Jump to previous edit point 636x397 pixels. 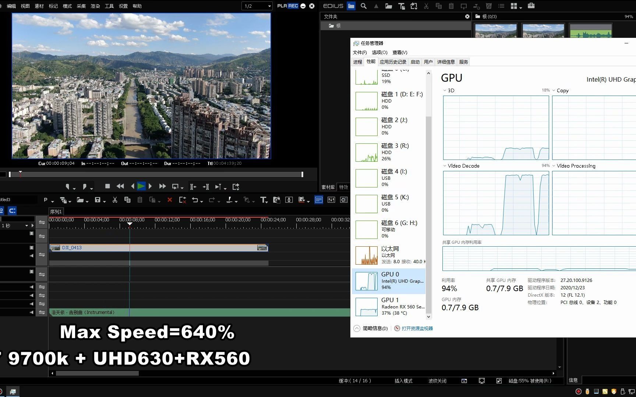pyautogui.click(x=193, y=187)
